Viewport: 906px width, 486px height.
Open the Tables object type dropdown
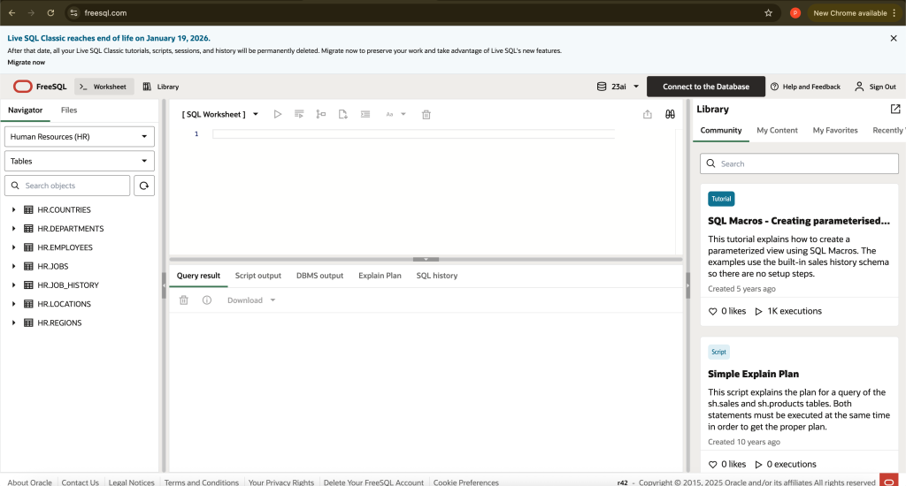click(79, 161)
